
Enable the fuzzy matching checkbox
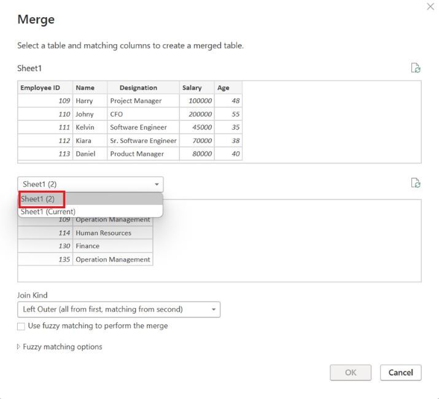21,326
